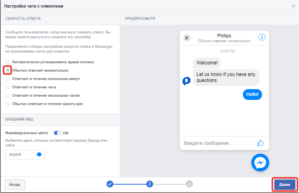This screenshot has width=299, height=193.
Task: Click 'ПРЕДПРОСМОТР' panel header
Action: coord(140,19)
